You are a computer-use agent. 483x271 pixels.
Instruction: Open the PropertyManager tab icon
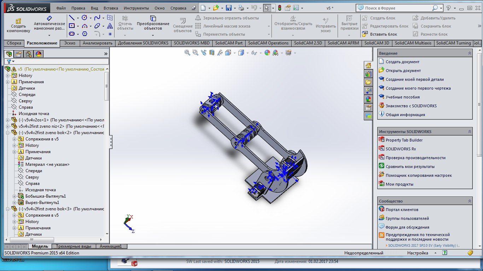19,54
